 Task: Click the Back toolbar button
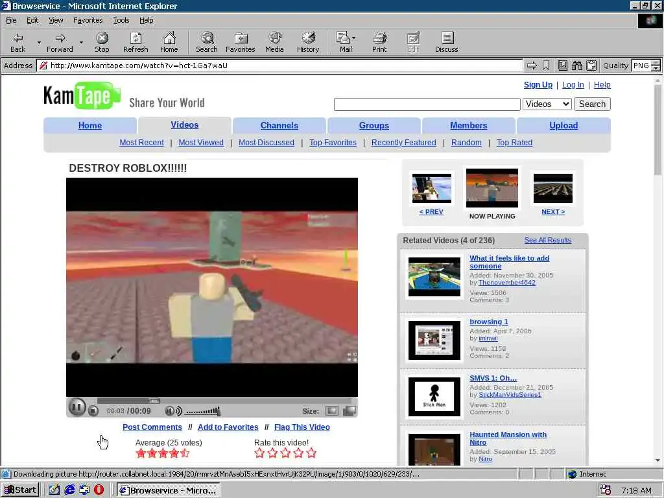click(18, 42)
